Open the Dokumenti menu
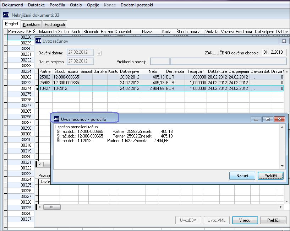The width and height of the screenshot is (290, 231). coord(12,5)
